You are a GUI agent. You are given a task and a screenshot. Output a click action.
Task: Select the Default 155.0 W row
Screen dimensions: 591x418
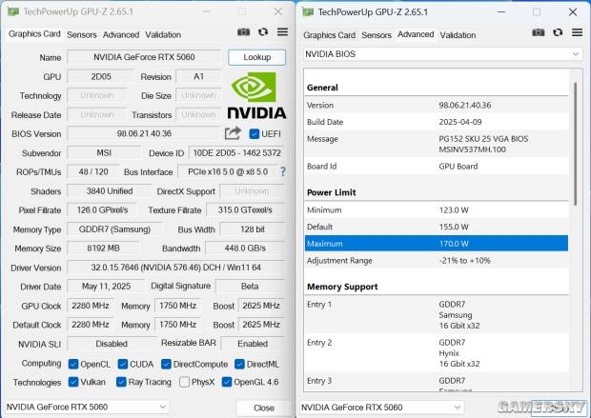(437, 227)
